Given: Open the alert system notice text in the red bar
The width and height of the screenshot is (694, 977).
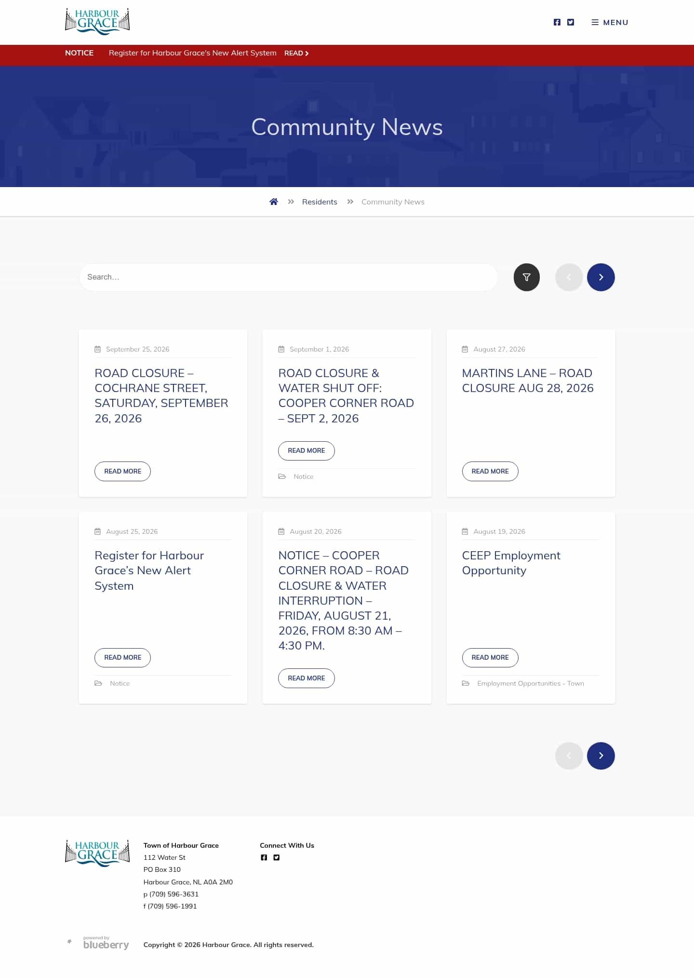Looking at the screenshot, I should [192, 53].
